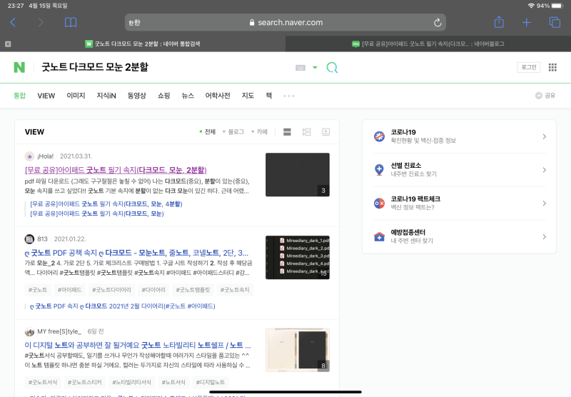The width and height of the screenshot is (571, 397).
Task: Switch to the 지도 tab
Action: point(248,96)
